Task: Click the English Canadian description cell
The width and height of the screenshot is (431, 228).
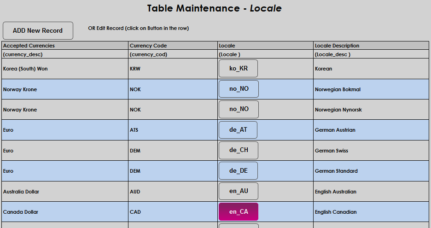Action: tap(335, 212)
